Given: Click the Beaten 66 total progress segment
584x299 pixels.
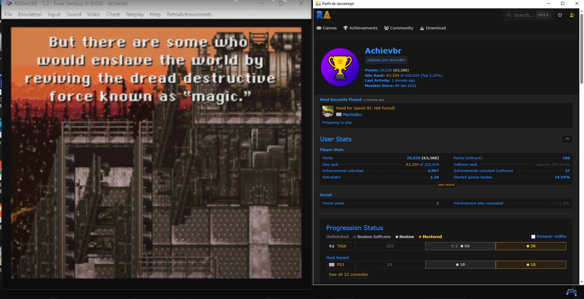Looking at the screenshot, I should pos(460,246).
